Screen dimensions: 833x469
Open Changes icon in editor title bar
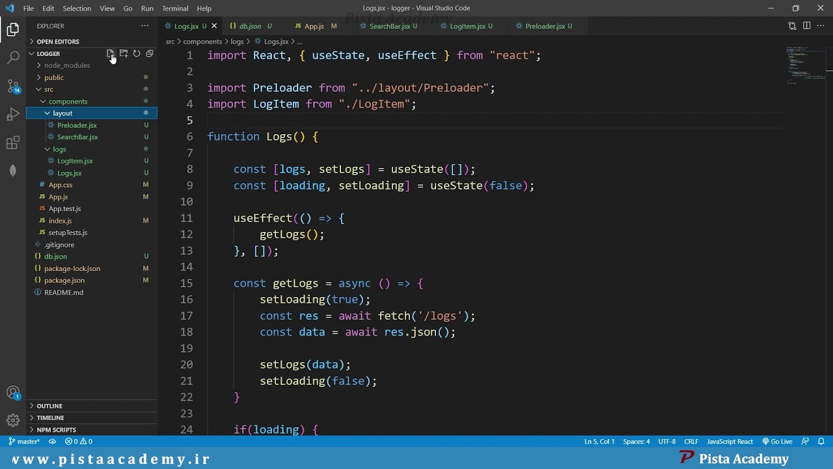coord(792,26)
